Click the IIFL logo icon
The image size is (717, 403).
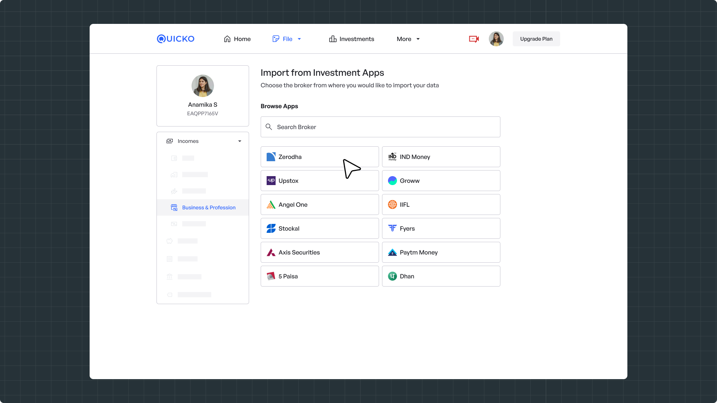point(392,204)
